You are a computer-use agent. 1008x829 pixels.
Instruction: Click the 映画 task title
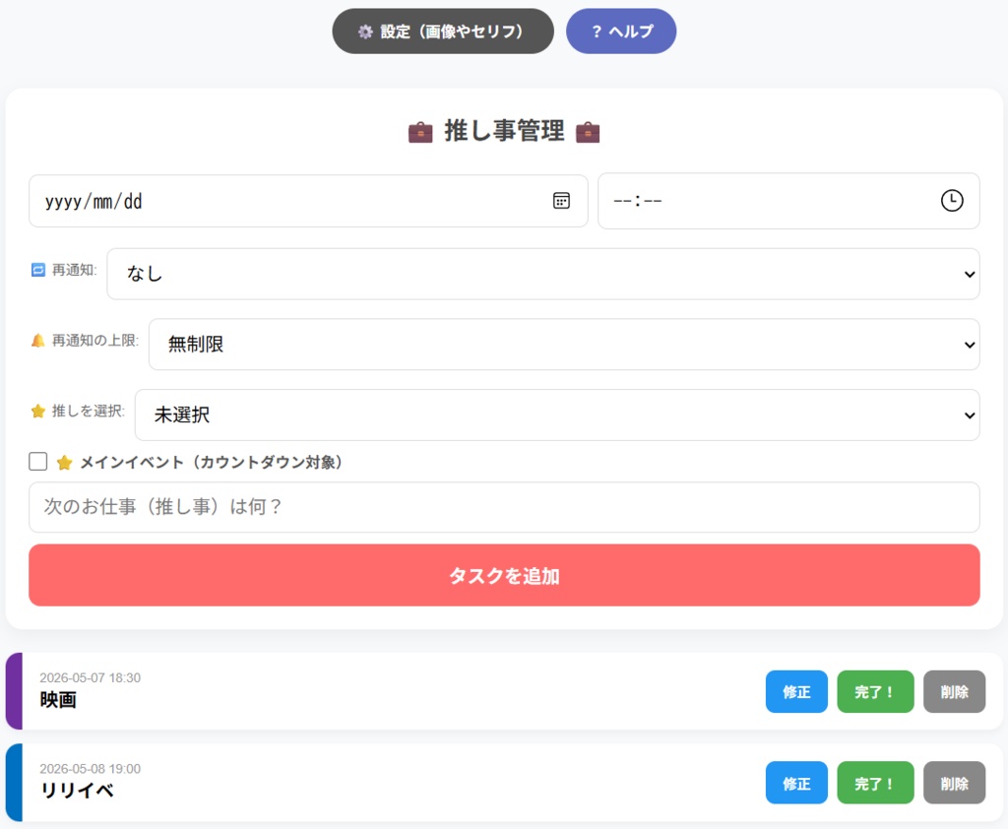point(58,700)
